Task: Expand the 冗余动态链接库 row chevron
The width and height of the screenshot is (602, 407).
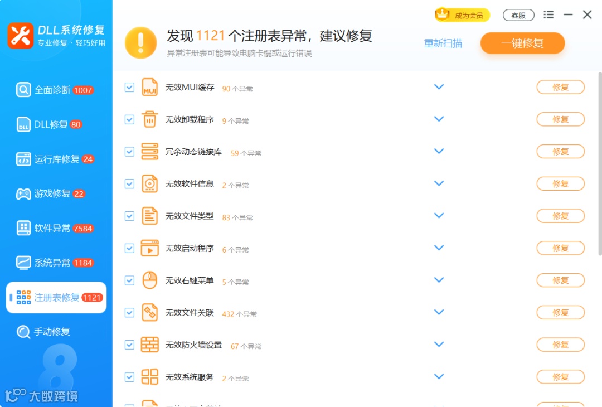Action: pos(439,151)
